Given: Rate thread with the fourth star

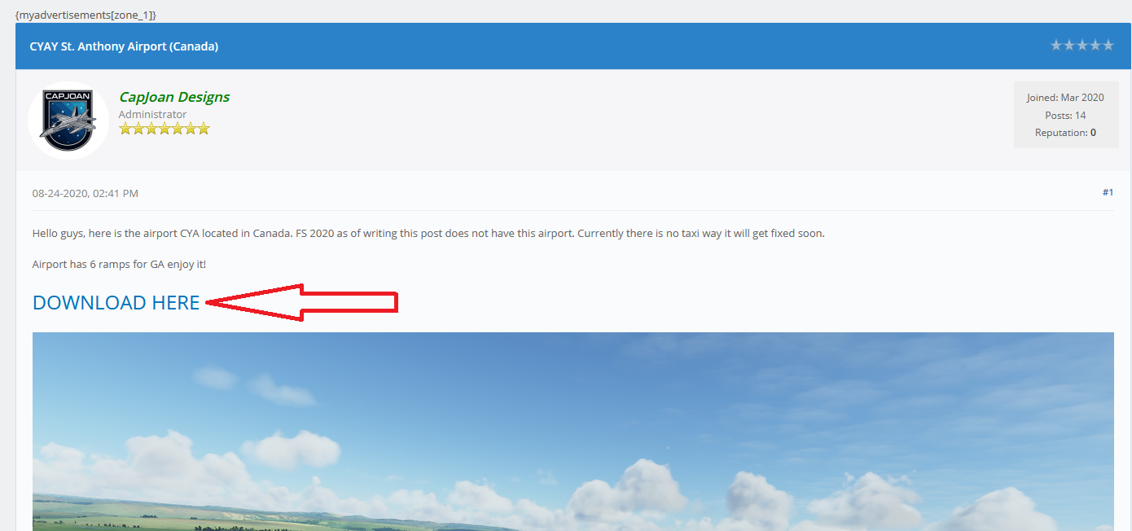Looking at the screenshot, I should point(1095,46).
